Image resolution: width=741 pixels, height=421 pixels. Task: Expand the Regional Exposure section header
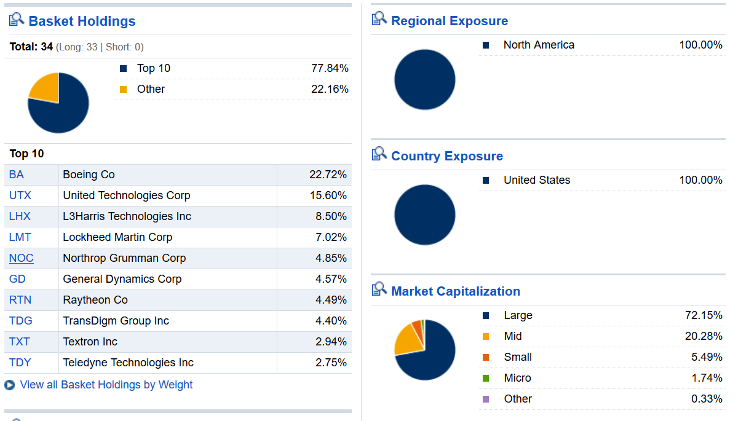tap(451, 20)
